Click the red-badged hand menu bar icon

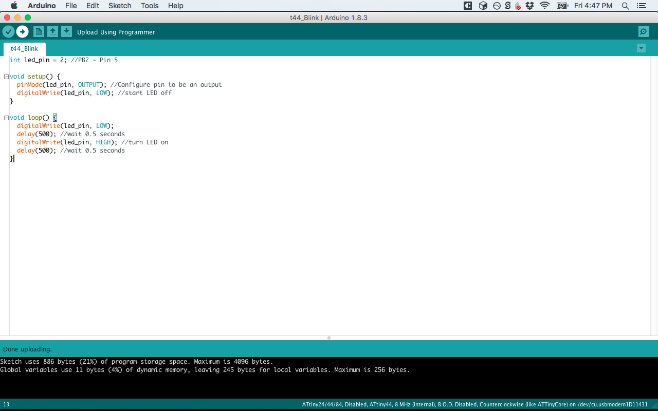[x=518, y=6]
